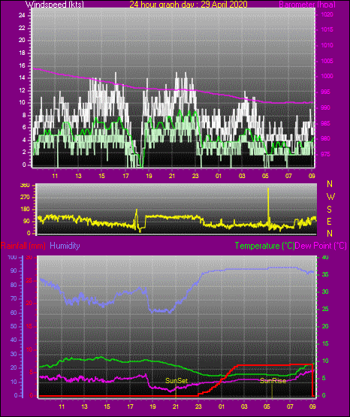350x417 pixels.
Task: Click the 1020 barometer axis value
Action: click(327, 14)
